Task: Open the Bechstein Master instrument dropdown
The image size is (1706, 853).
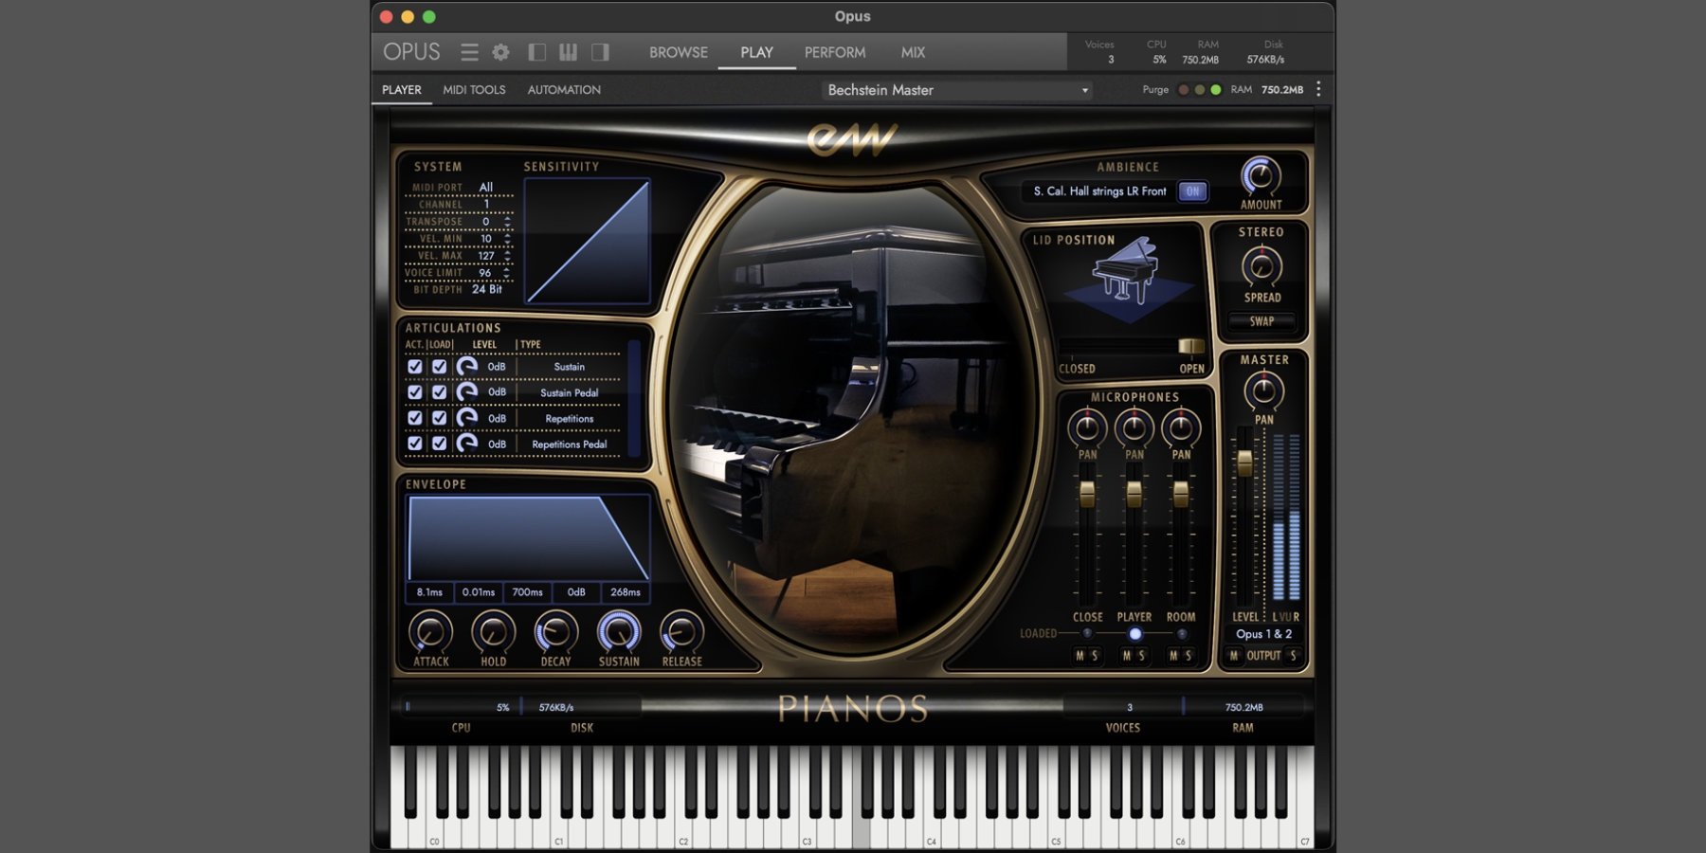Action: [954, 90]
